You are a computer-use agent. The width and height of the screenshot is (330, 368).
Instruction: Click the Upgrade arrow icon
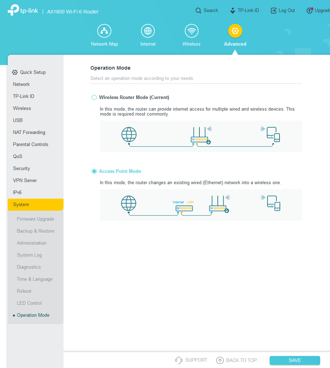(310, 11)
